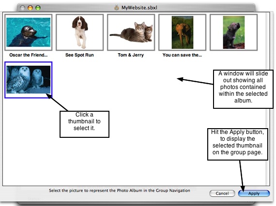Select the seal thumbnail

click(29, 32)
